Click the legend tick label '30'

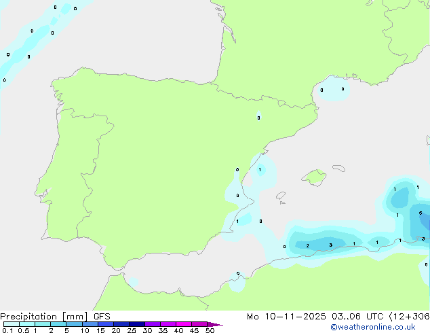coord(147,330)
